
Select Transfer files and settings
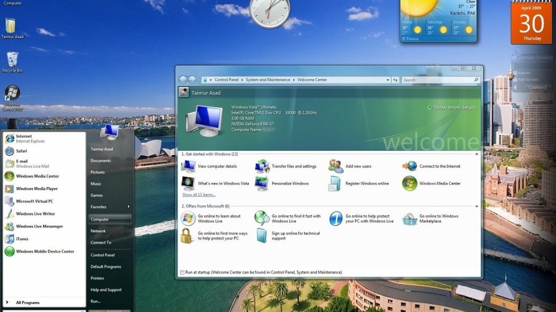tap(286, 166)
